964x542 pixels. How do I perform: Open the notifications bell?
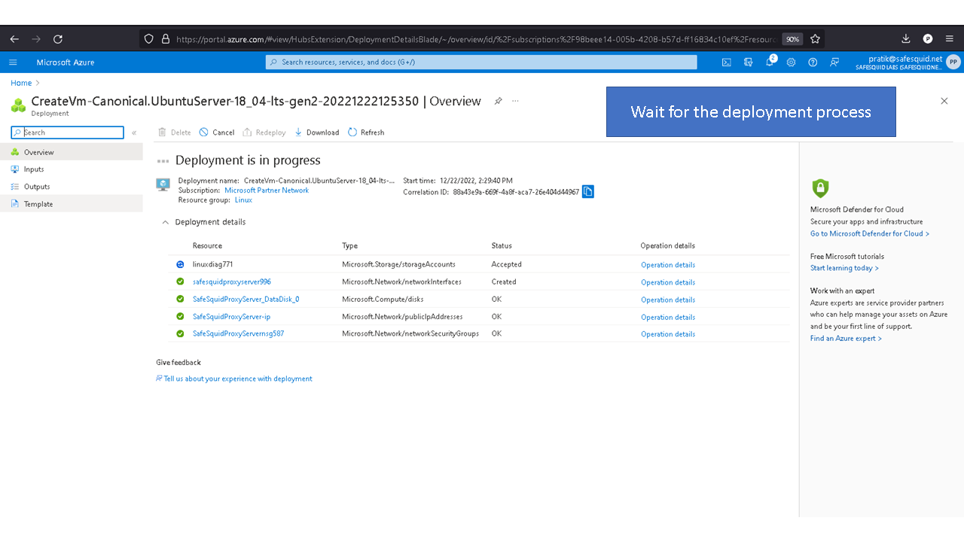pyautogui.click(x=770, y=62)
